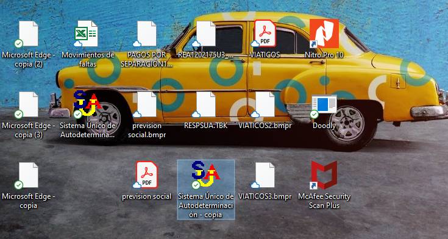
Task: Select the Sistema Único de Autodetermina... SUA icon
Action: 87,104
